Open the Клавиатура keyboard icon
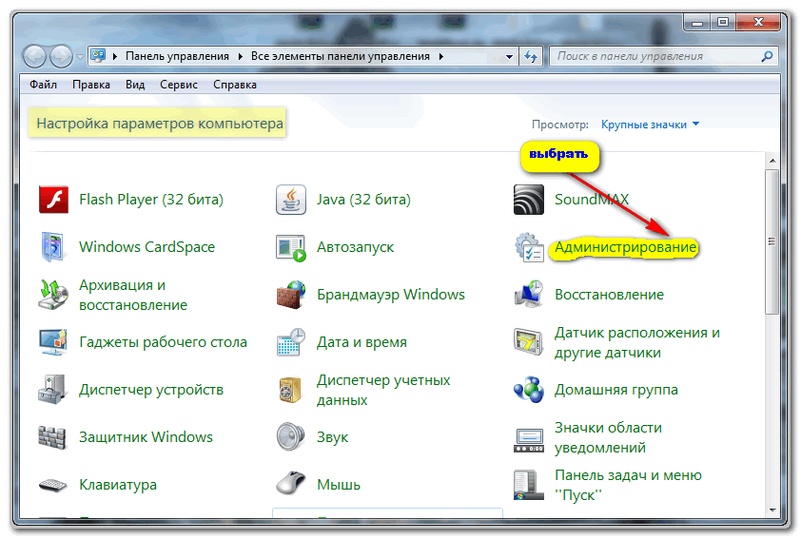Viewport: 801px width, 539px height. point(53,485)
